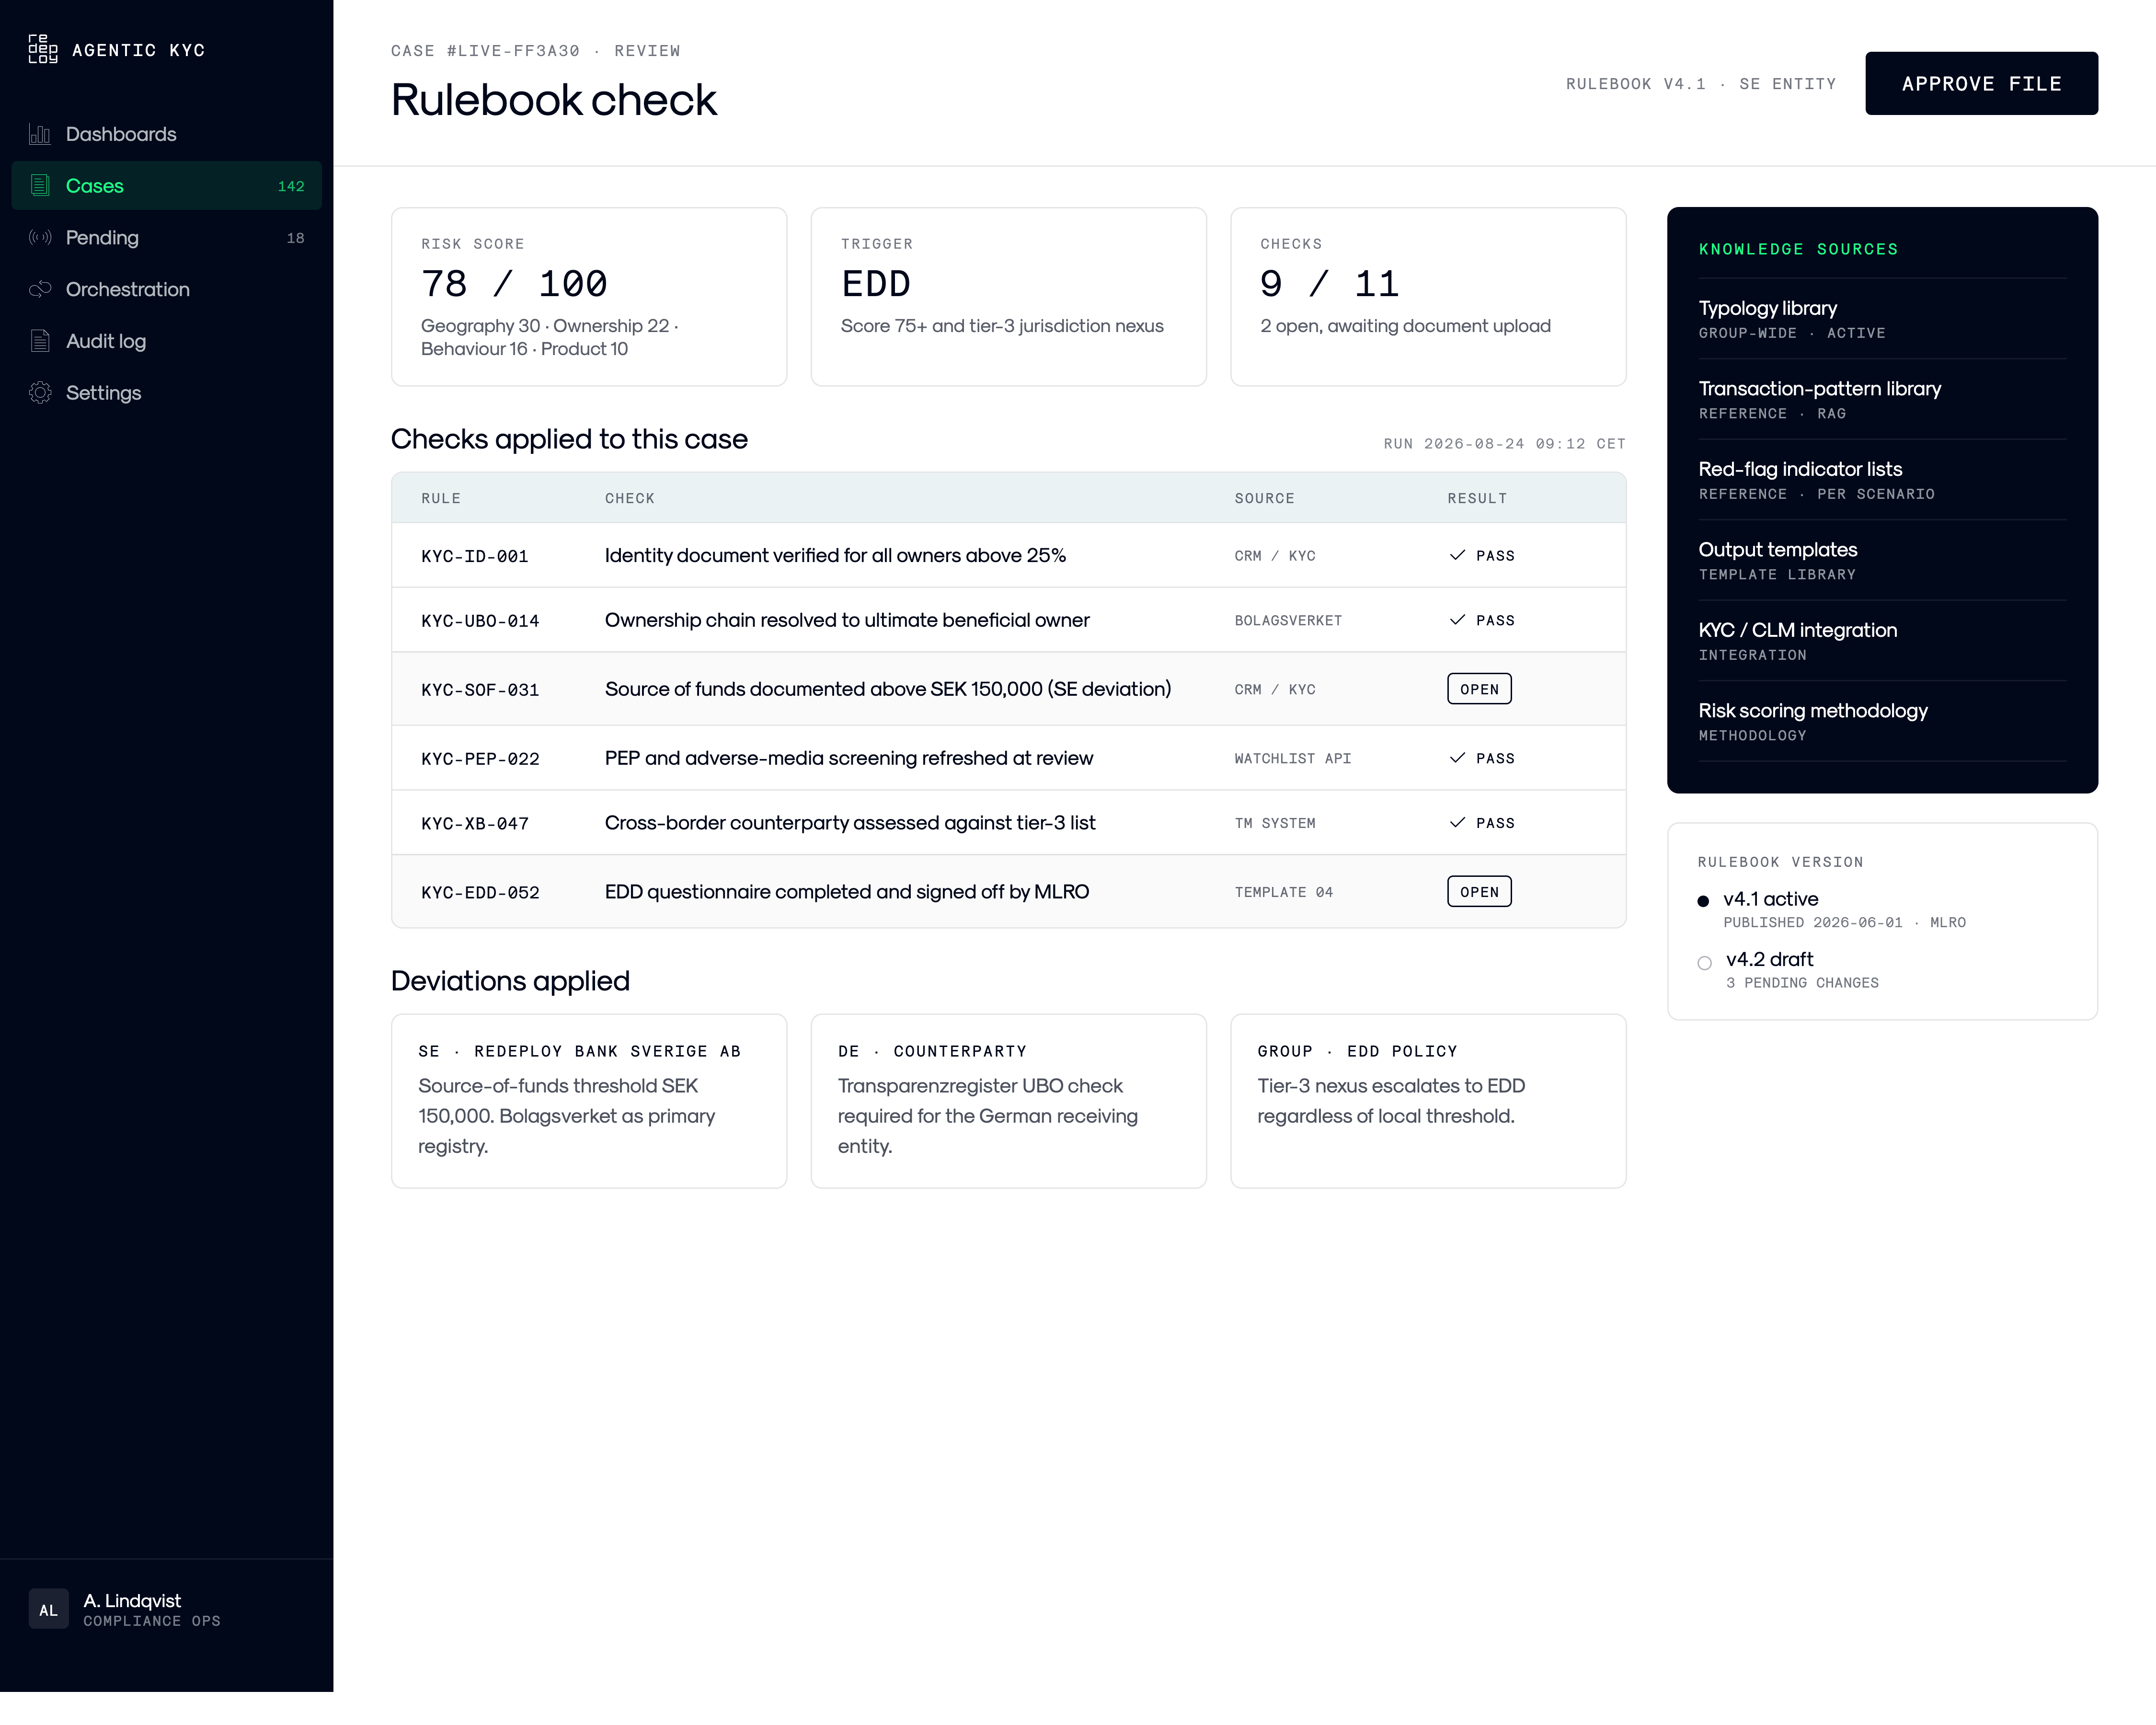Click 'EDD questionnaire completed' check text

tap(847, 892)
